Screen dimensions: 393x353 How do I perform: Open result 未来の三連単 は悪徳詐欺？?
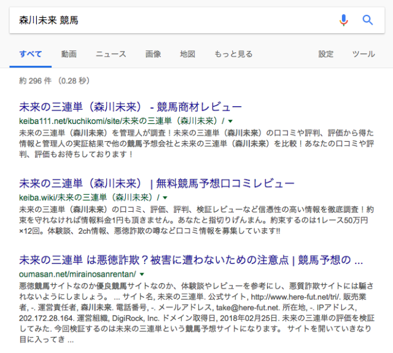pos(191,260)
